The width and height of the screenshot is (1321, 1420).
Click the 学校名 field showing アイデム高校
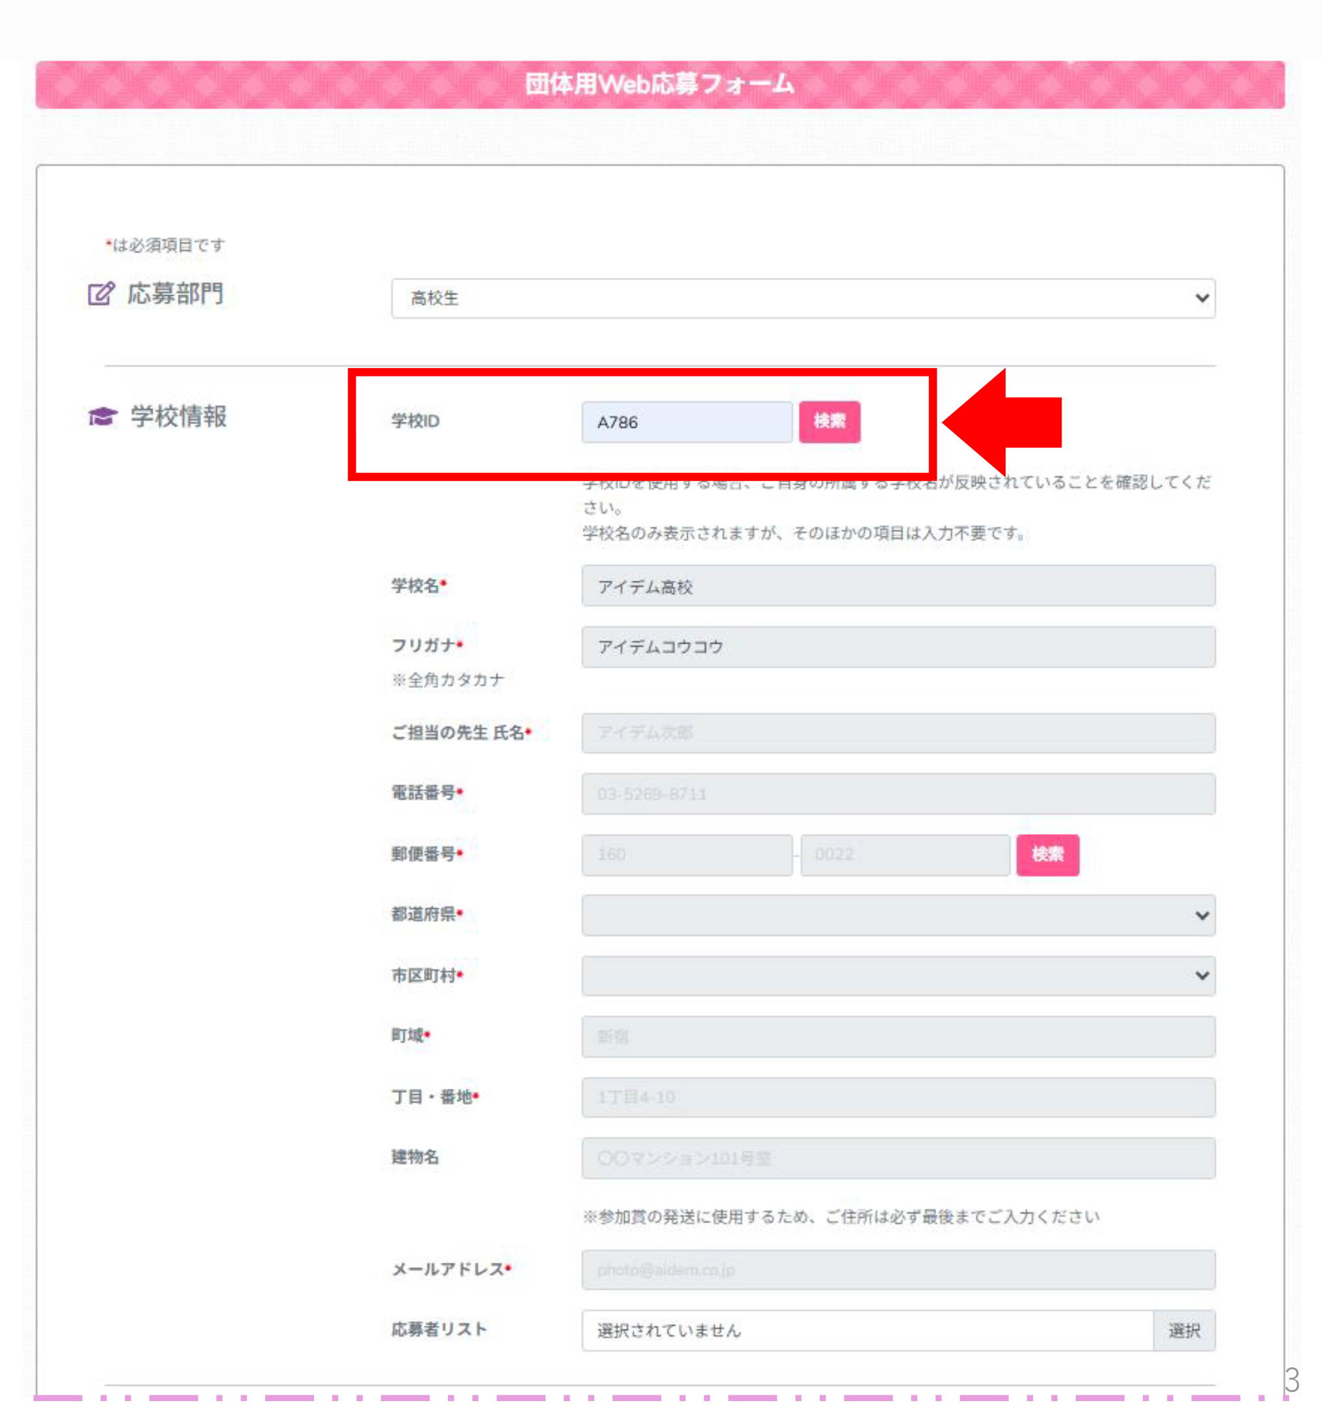[x=898, y=586]
